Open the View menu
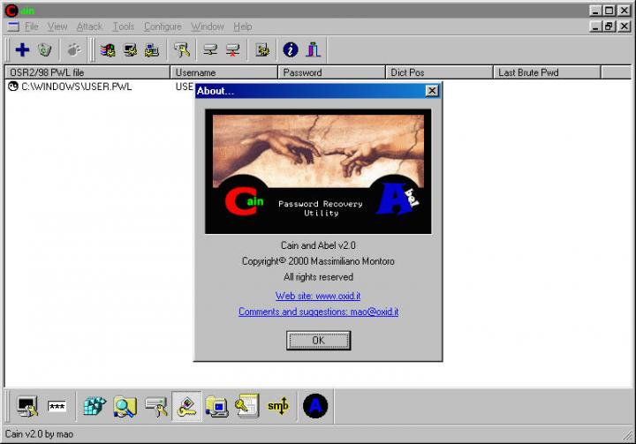Viewport: 636px width, 444px height. pos(57,26)
